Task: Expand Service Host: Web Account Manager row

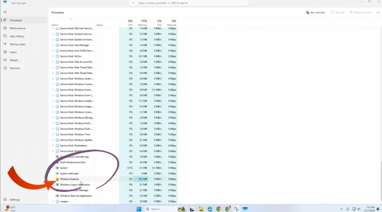Action: 53,62
